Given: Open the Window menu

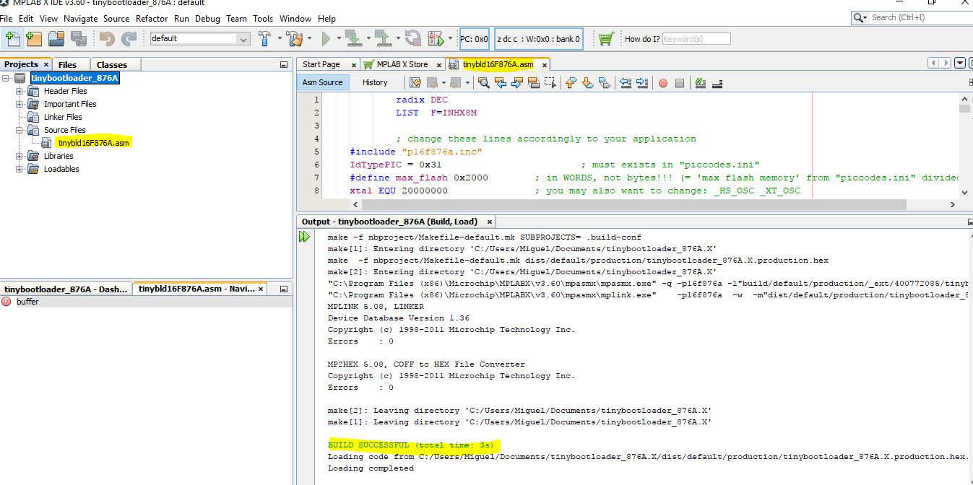Looking at the screenshot, I should click(x=295, y=18).
